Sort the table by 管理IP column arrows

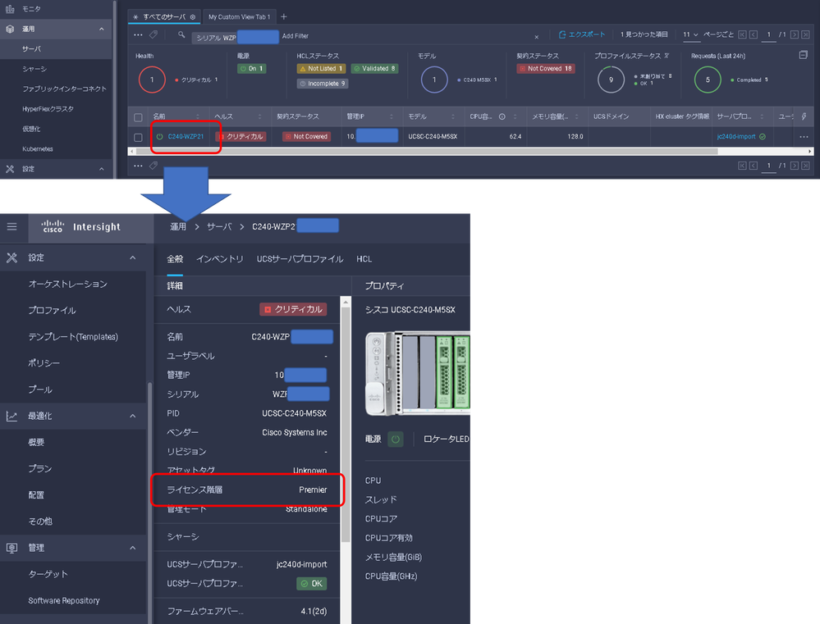(392, 116)
